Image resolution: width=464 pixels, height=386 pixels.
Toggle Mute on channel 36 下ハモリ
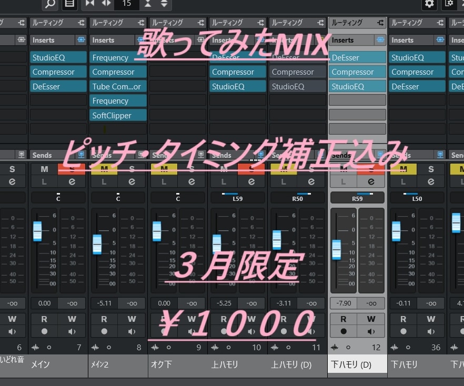(404, 169)
